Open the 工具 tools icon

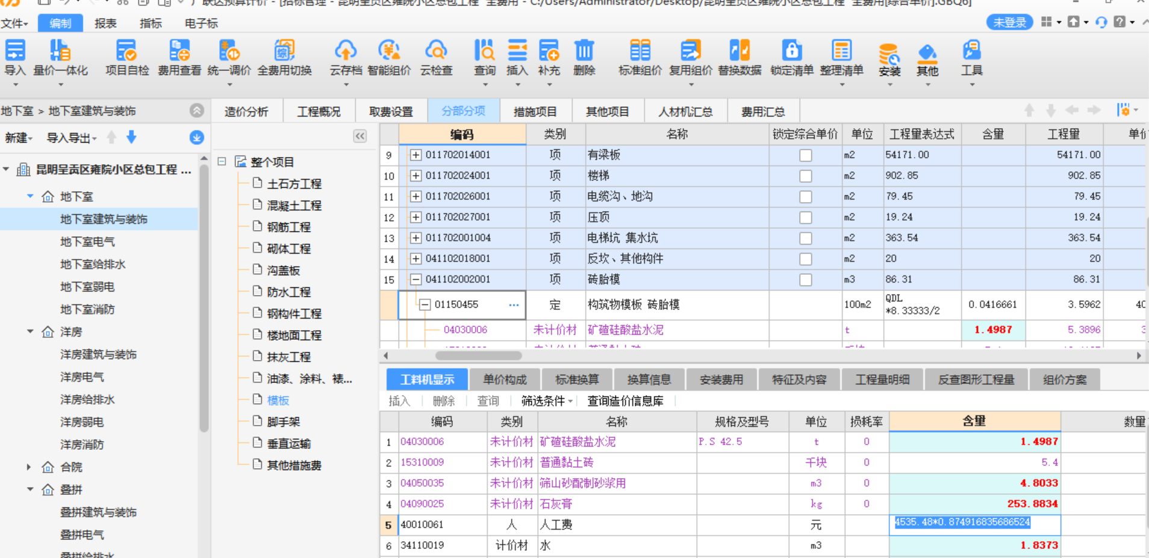[x=971, y=51]
